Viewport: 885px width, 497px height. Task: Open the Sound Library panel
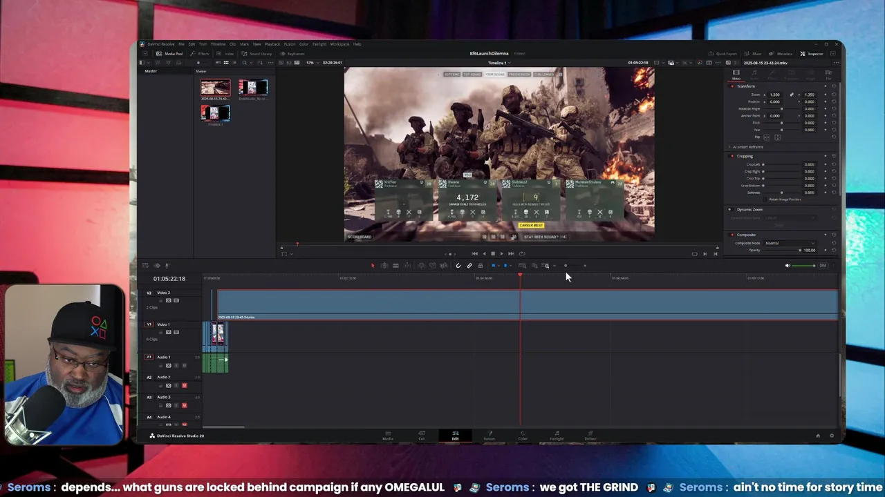click(x=257, y=54)
